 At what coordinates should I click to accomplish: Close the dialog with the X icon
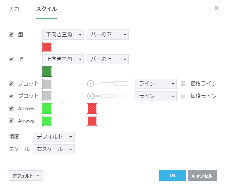tap(216, 8)
